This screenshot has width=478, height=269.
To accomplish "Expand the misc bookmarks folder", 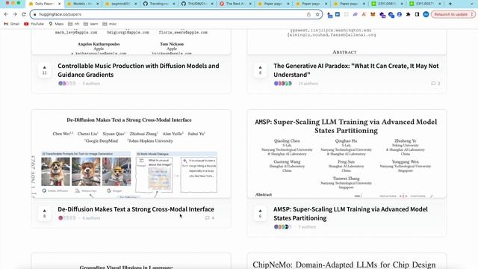I will [x=110, y=24].
